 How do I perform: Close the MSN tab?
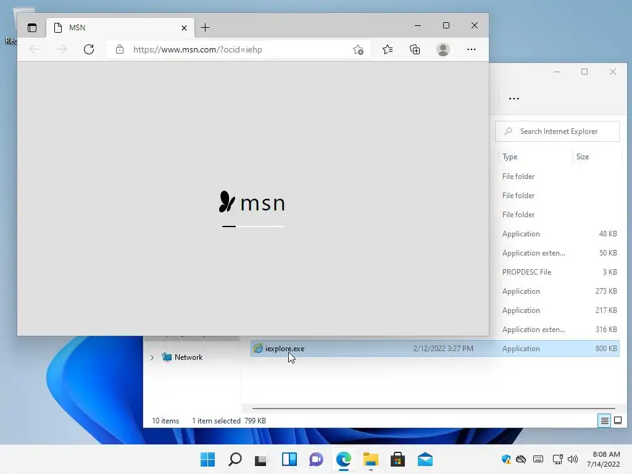pos(184,28)
